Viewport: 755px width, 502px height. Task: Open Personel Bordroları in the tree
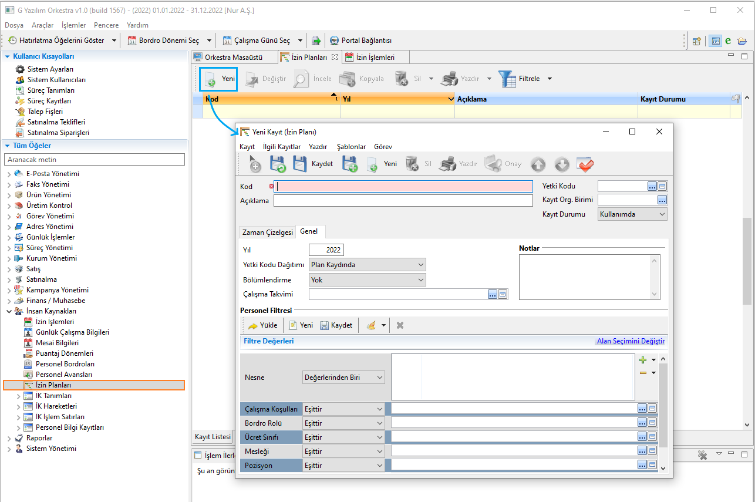coord(64,364)
